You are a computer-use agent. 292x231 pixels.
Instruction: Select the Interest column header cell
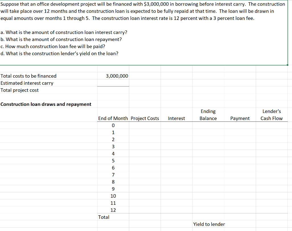point(177,118)
